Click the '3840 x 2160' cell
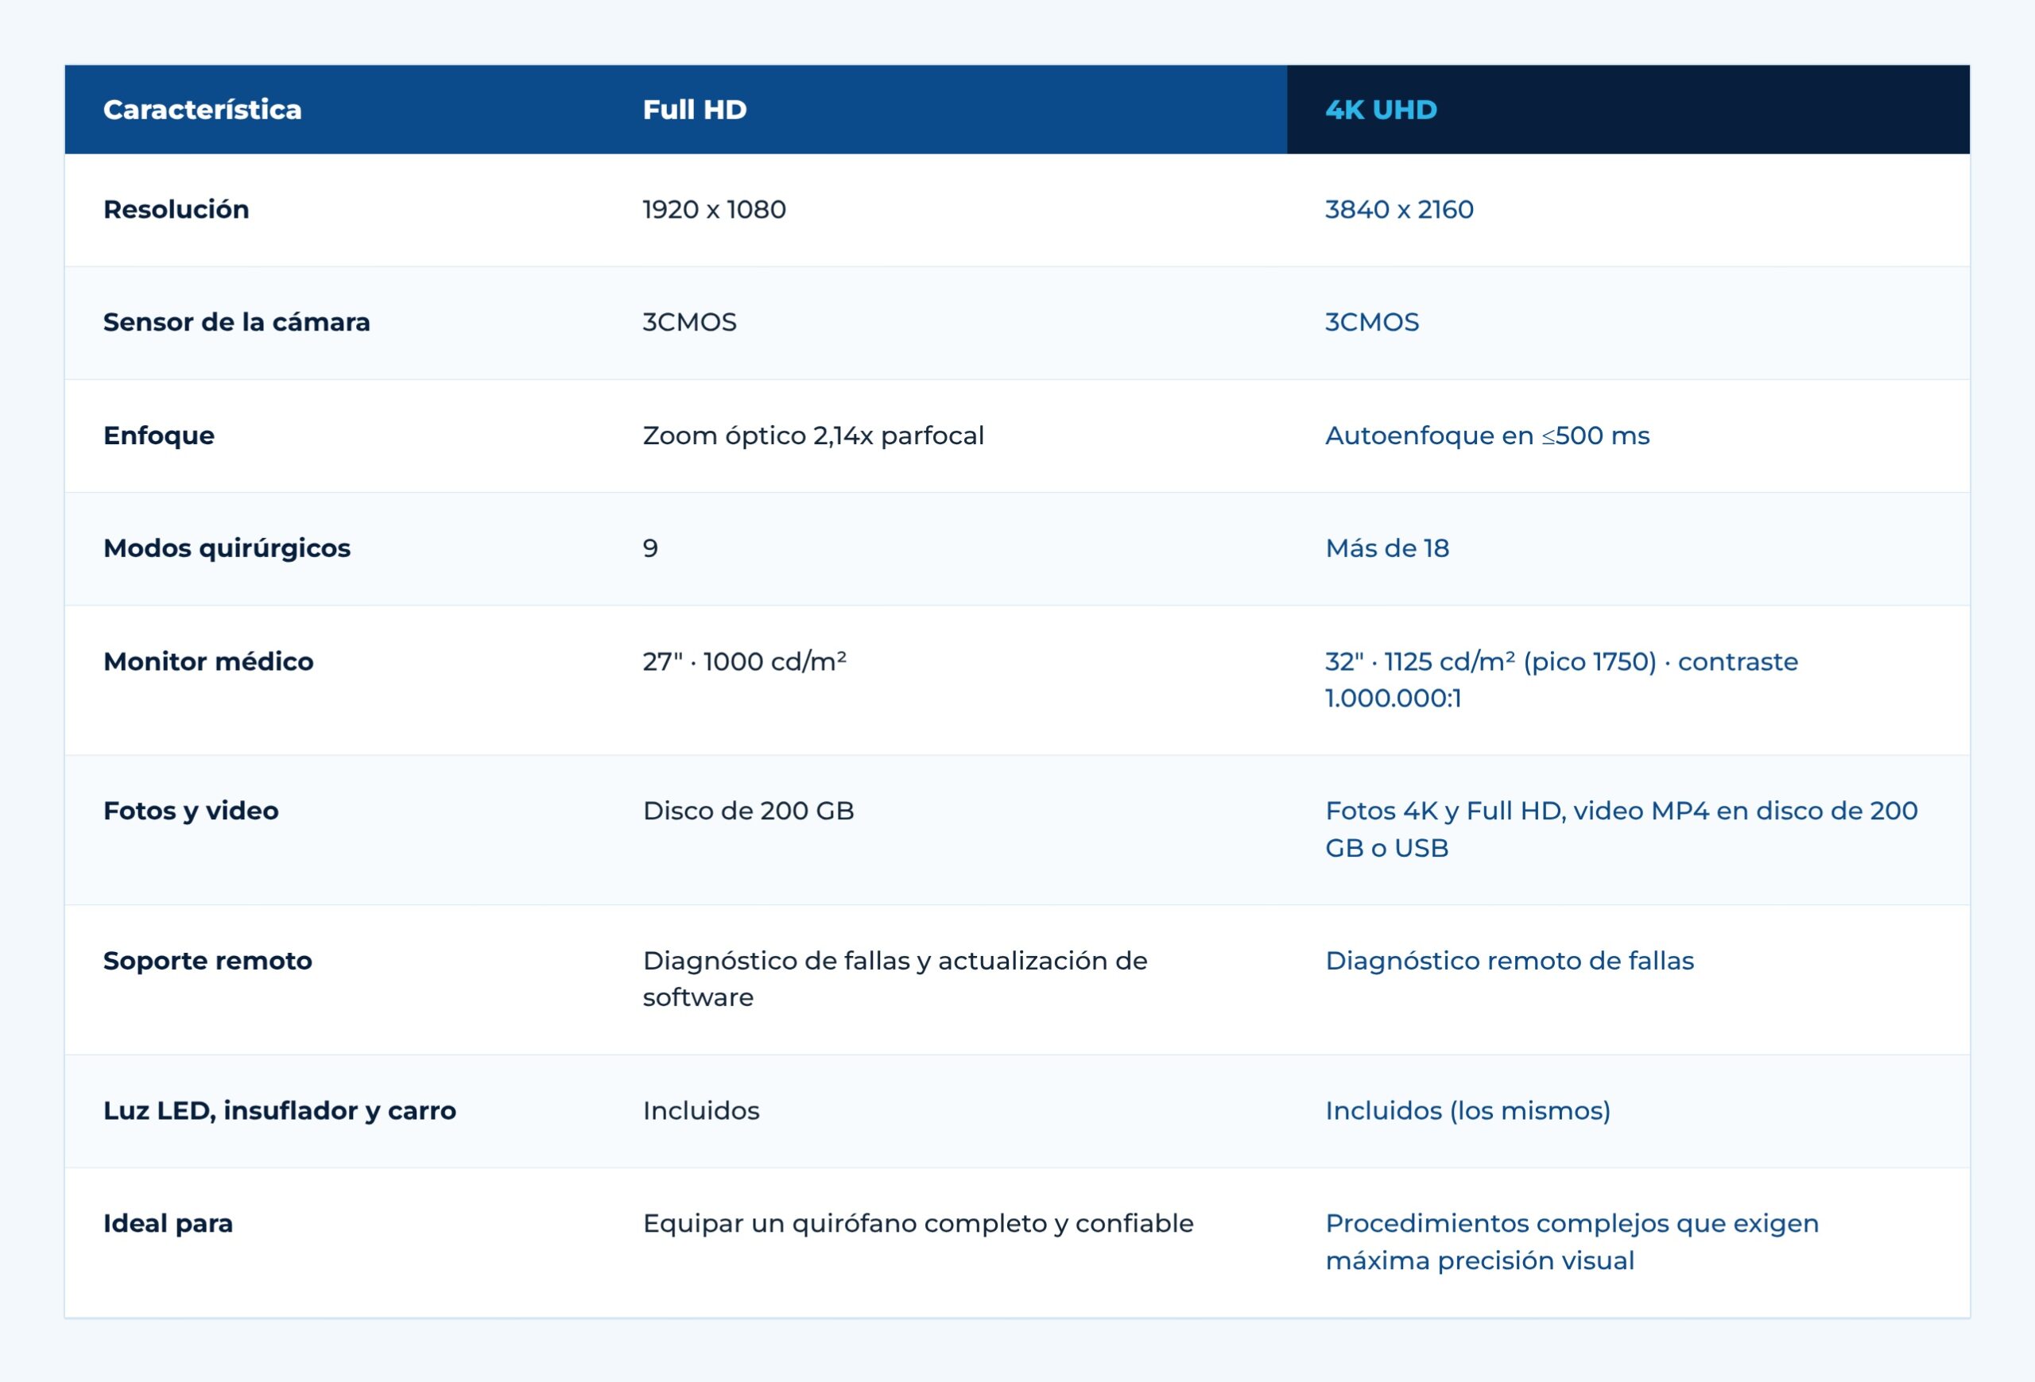Viewport: 2035px width, 1382px height. (1398, 209)
